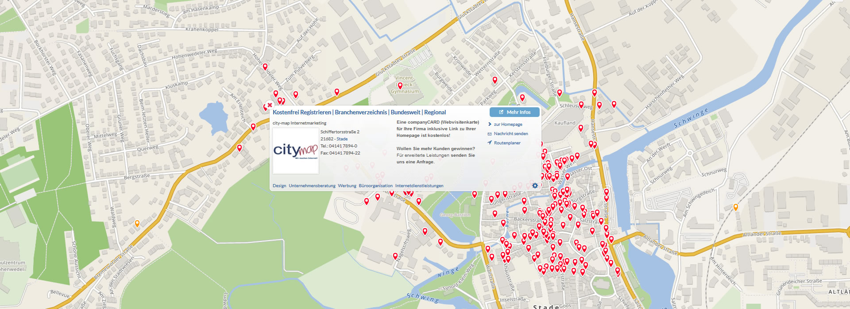Click the Mehr Infos button
This screenshot has width=850, height=309.
pos(514,112)
